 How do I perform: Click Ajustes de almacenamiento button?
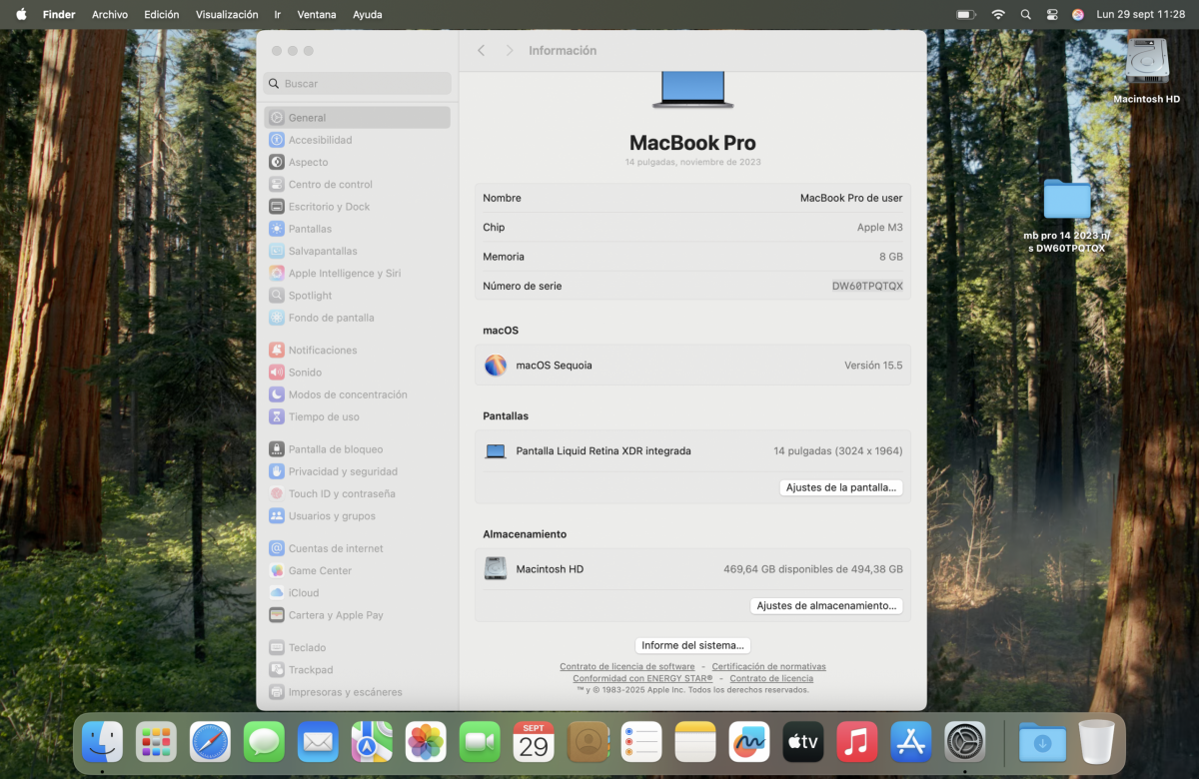[x=826, y=605]
